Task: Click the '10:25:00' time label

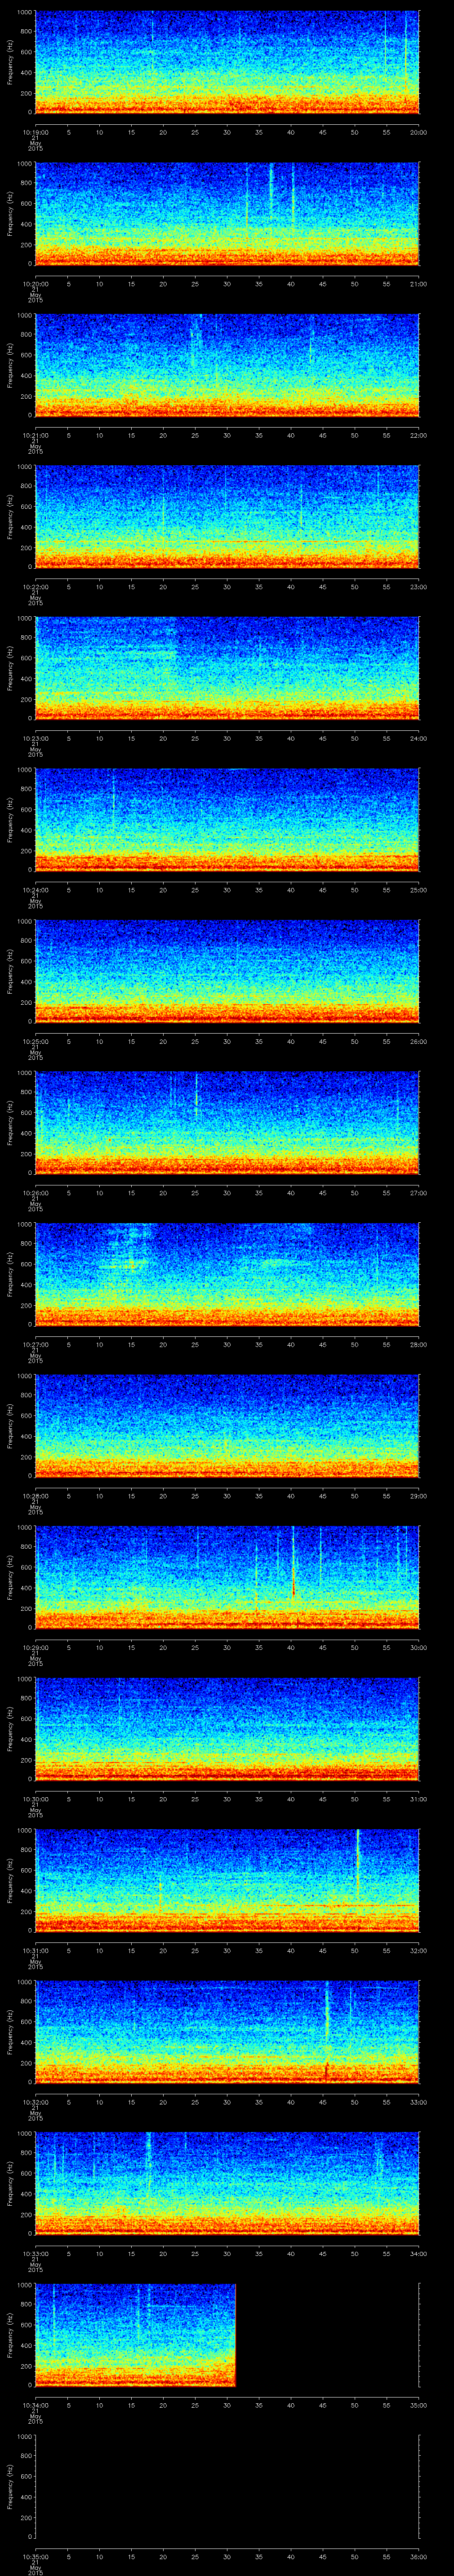Action: [35, 1041]
